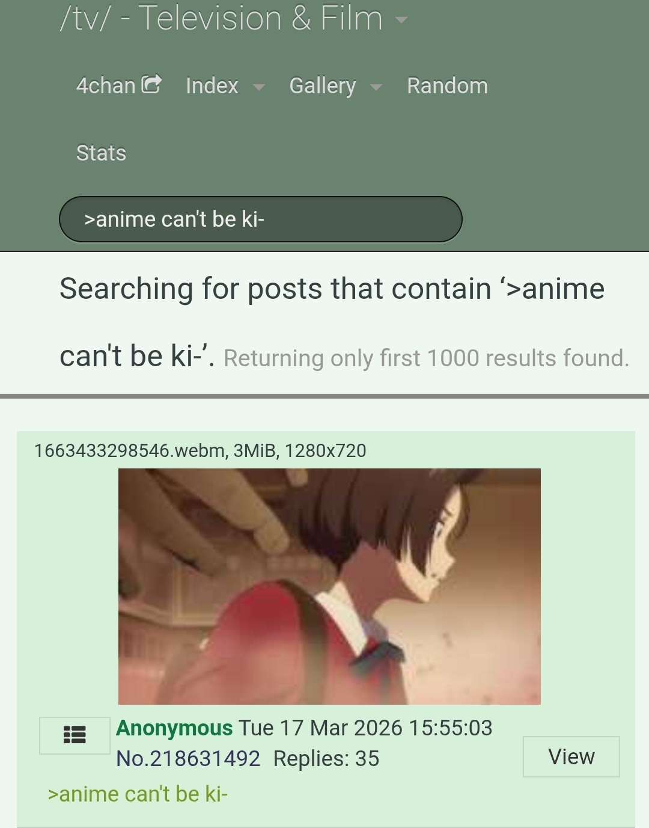649x828 pixels.
Task: Open the Stats page
Action: [x=101, y=153]
